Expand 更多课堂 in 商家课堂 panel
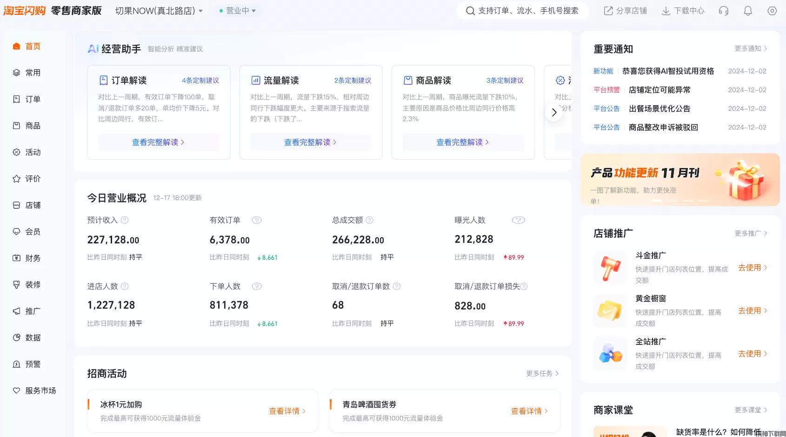This screenshot has width=786, height=437. (751, 410)
